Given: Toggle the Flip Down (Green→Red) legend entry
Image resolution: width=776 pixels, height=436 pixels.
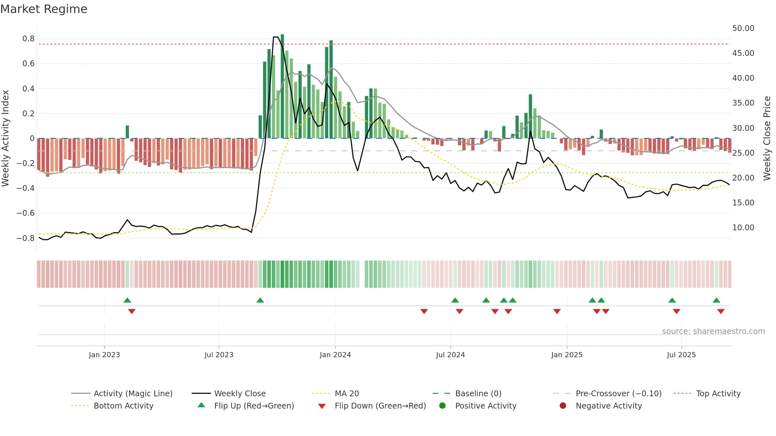Looking at the screenshot, I should coord(372,406).
